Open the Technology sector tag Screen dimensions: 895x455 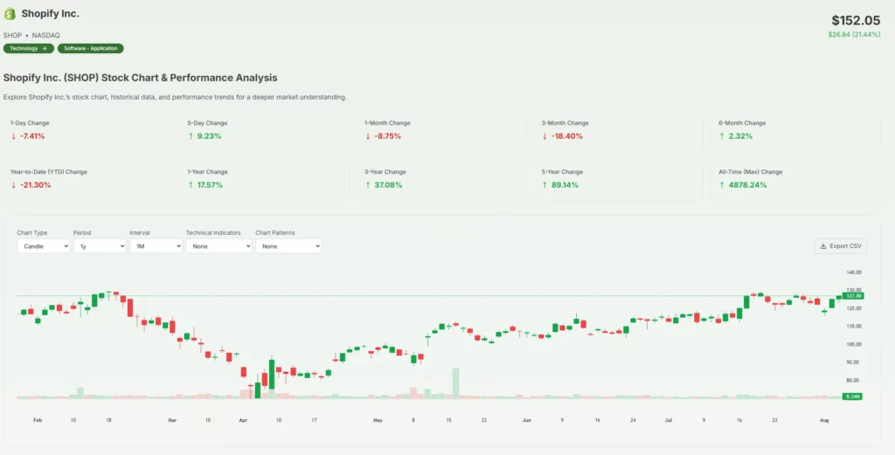(x=29, y=48)
